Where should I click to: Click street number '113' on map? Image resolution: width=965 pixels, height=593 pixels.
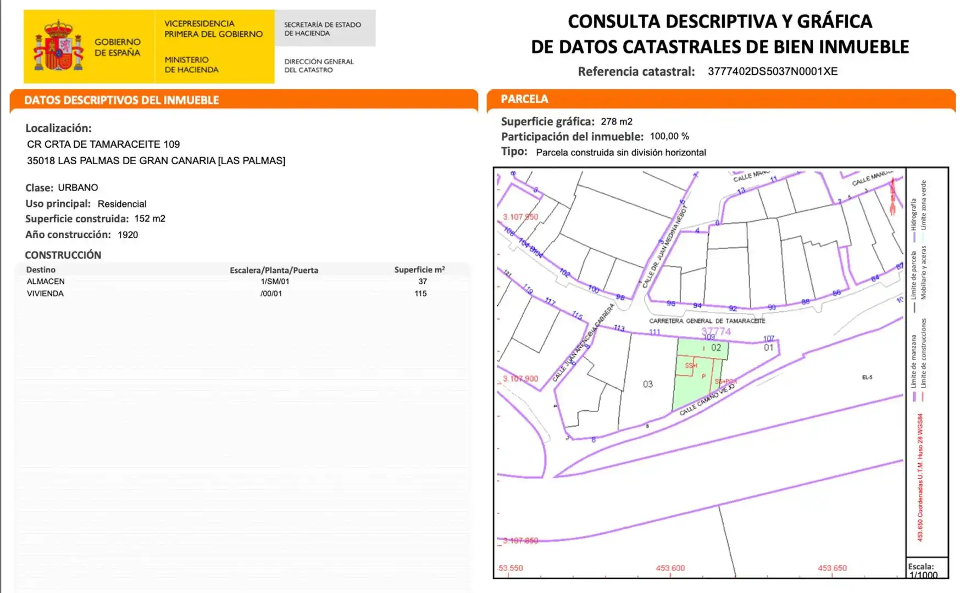point(619,328)
